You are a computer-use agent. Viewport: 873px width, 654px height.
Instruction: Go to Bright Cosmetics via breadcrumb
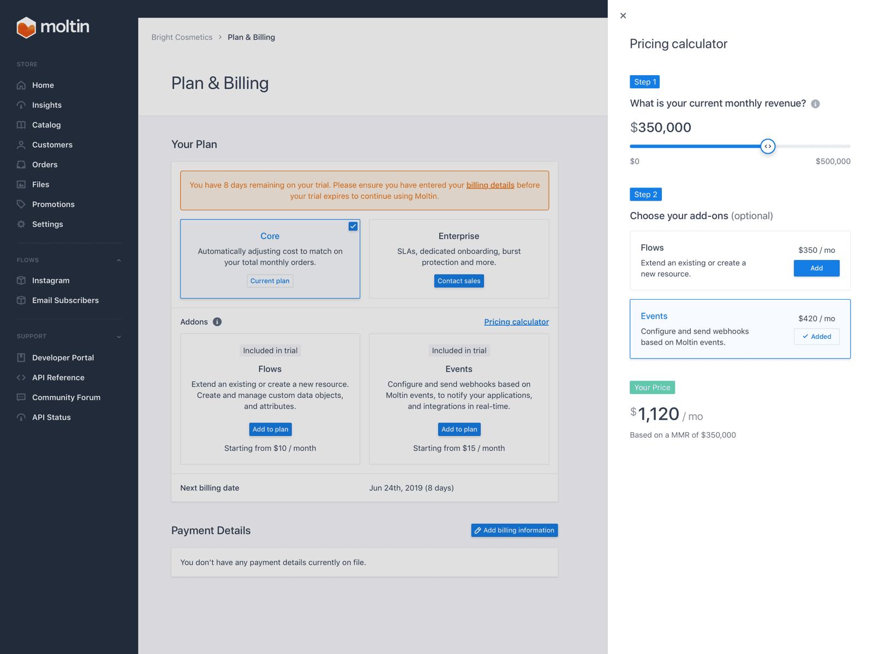(x=182, y=37)
